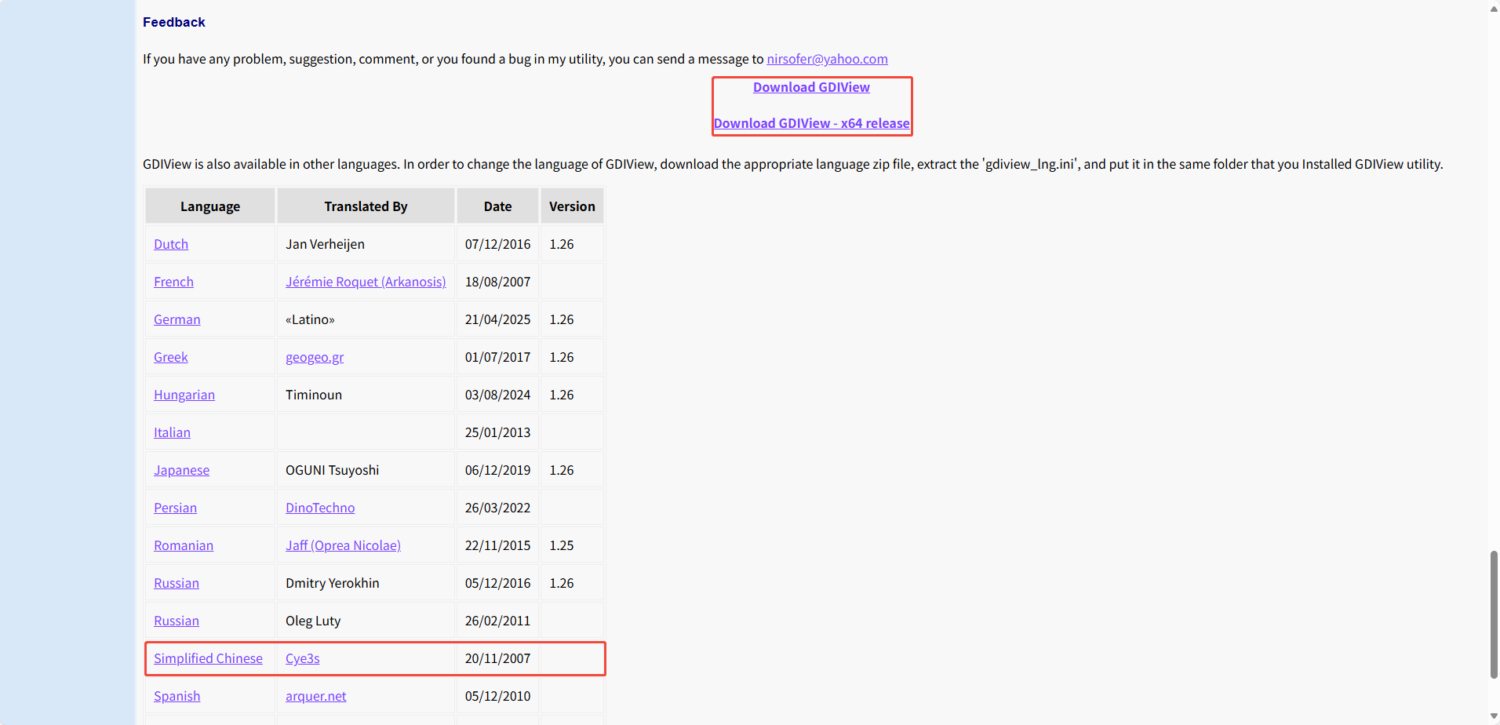Click the date 06/12/2019
The width and height of the screenshot is (1500, 725).
click(497, 470)
